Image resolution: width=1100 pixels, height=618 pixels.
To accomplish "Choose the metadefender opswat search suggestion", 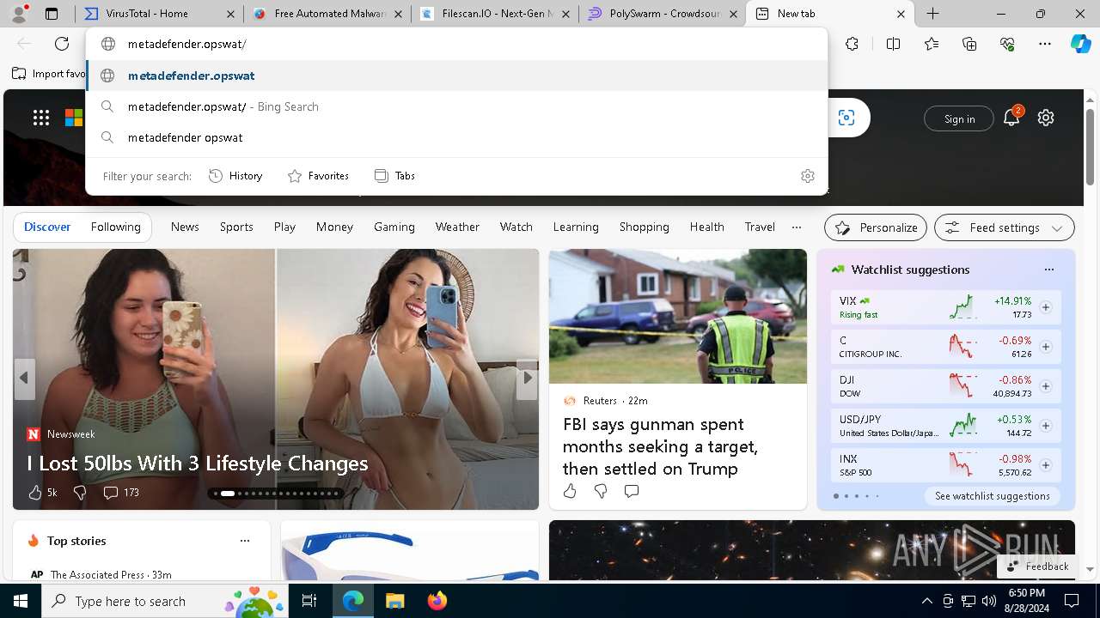I will click(457, 137).
